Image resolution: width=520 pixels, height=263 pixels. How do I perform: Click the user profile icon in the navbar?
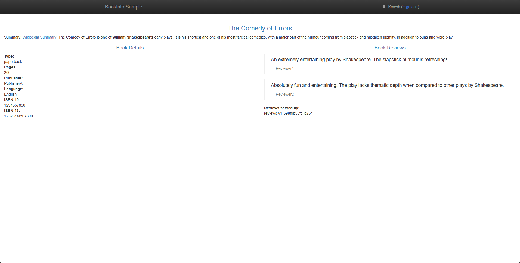pos(383,6)
